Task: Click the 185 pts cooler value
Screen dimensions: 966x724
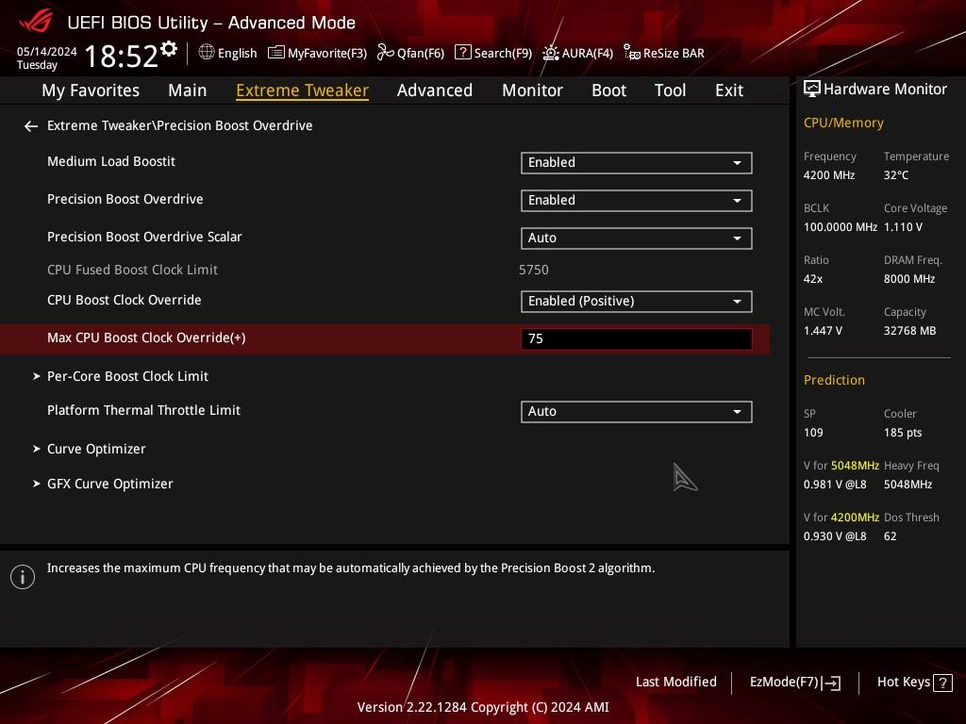Action: click(x=903, y=432)
